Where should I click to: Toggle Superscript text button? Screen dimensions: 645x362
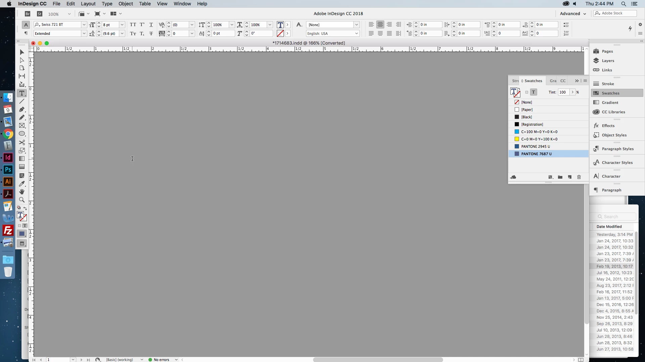(x=142, y=25)
